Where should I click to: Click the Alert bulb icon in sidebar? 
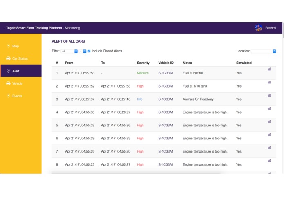point(8,71)
